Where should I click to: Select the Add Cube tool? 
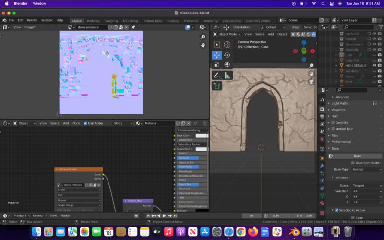(217, 86)
